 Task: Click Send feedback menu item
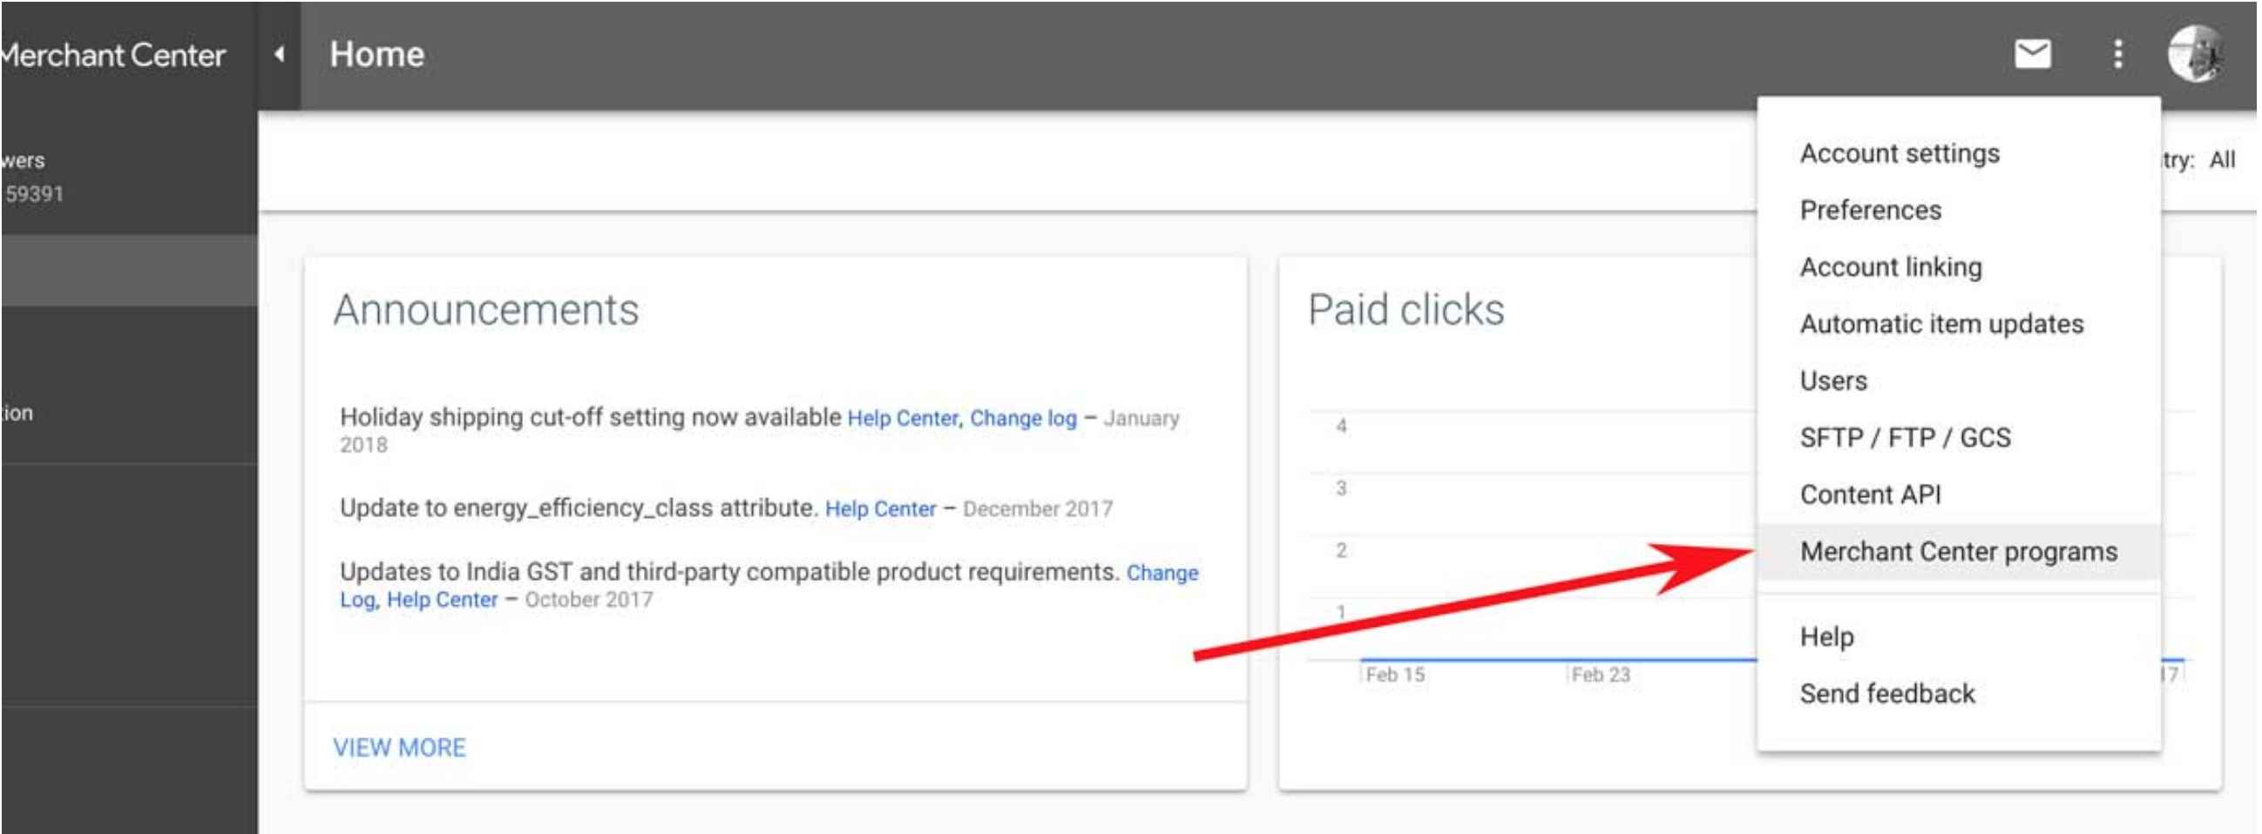(1958, 694)
